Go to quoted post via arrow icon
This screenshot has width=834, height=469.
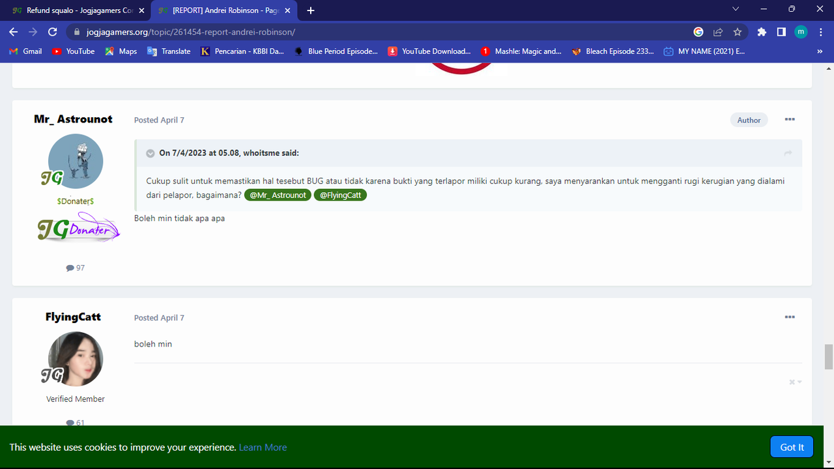point(788,153)
